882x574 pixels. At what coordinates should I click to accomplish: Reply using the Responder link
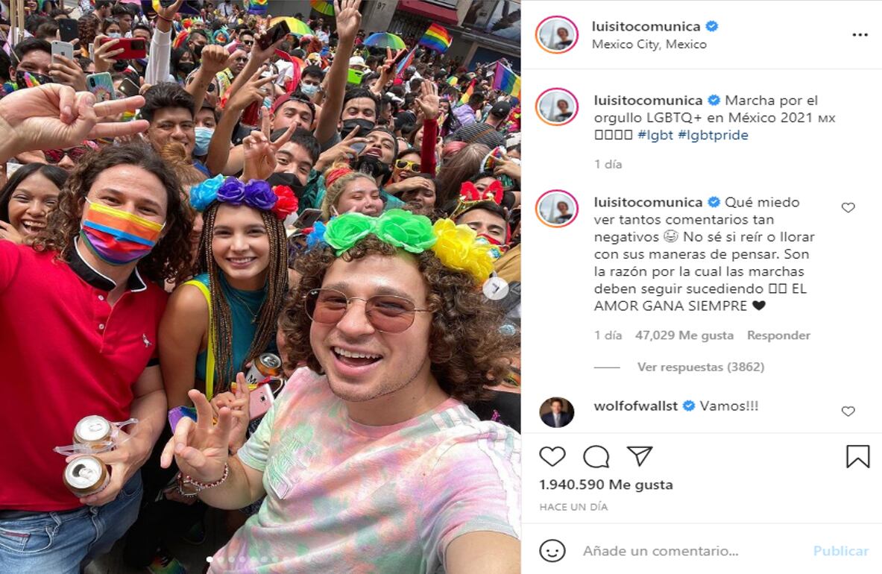778,335
